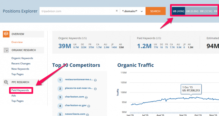
Task: Click the orange SEARCH button
Action: point(156,11)
